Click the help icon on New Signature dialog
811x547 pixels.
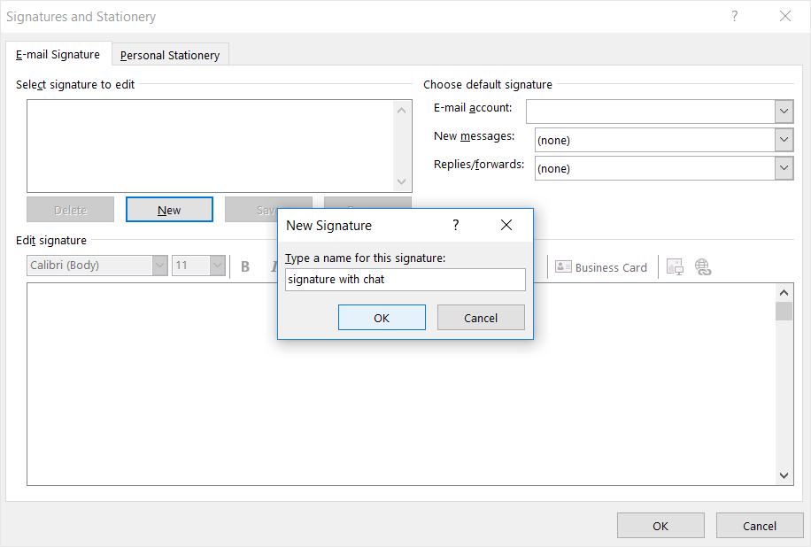coord(455,225)
